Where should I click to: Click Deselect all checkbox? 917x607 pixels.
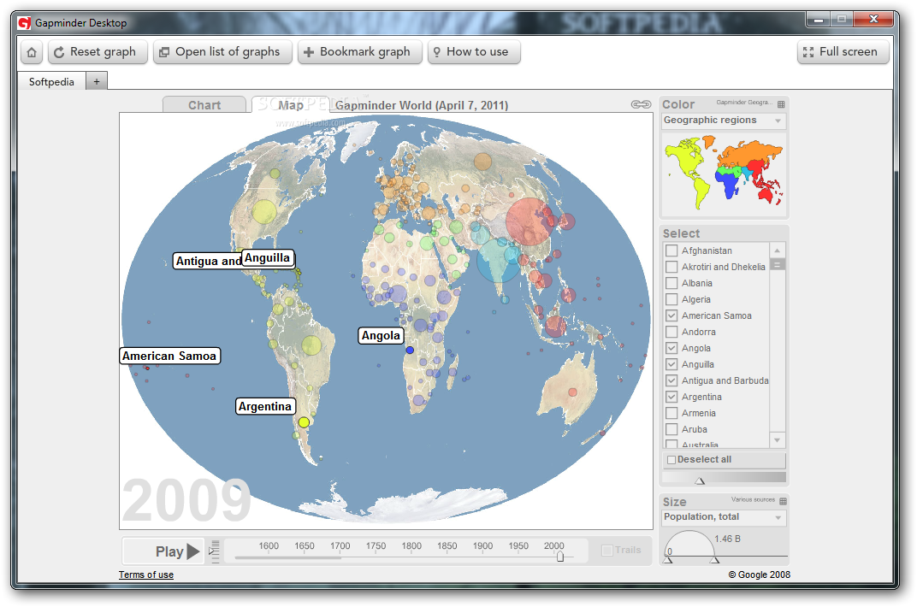(671, 460)
